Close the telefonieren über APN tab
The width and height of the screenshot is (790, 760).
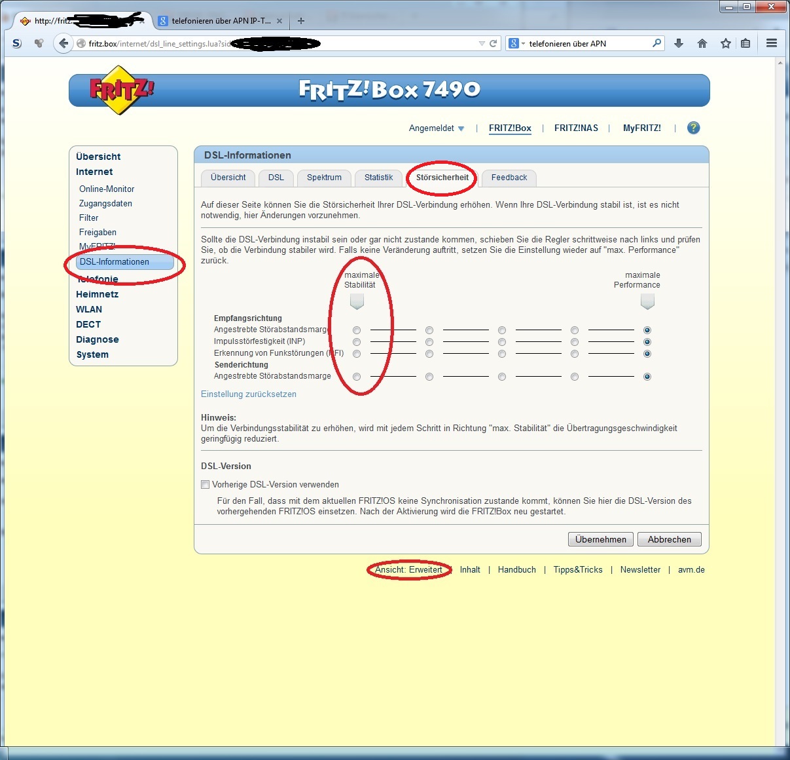click(x=279, y=21)
